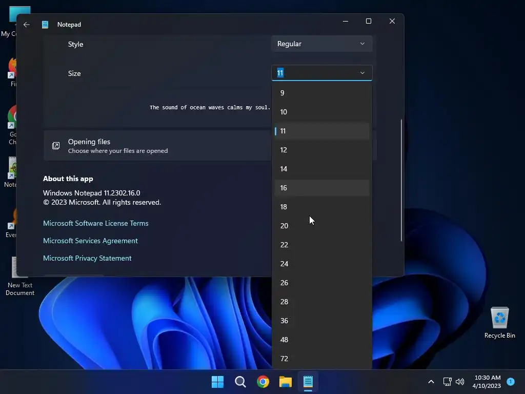This screenshot has height=394, width=525.
Task: Select the New Text Document desktop icon
Action: [20, 277]
